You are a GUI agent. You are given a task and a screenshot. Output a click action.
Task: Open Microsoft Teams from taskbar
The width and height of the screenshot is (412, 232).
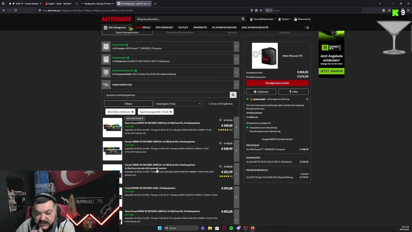click(203, 228)
